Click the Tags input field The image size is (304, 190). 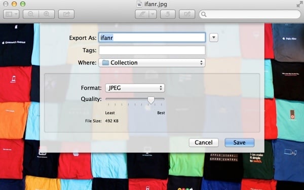coord(152,50)
